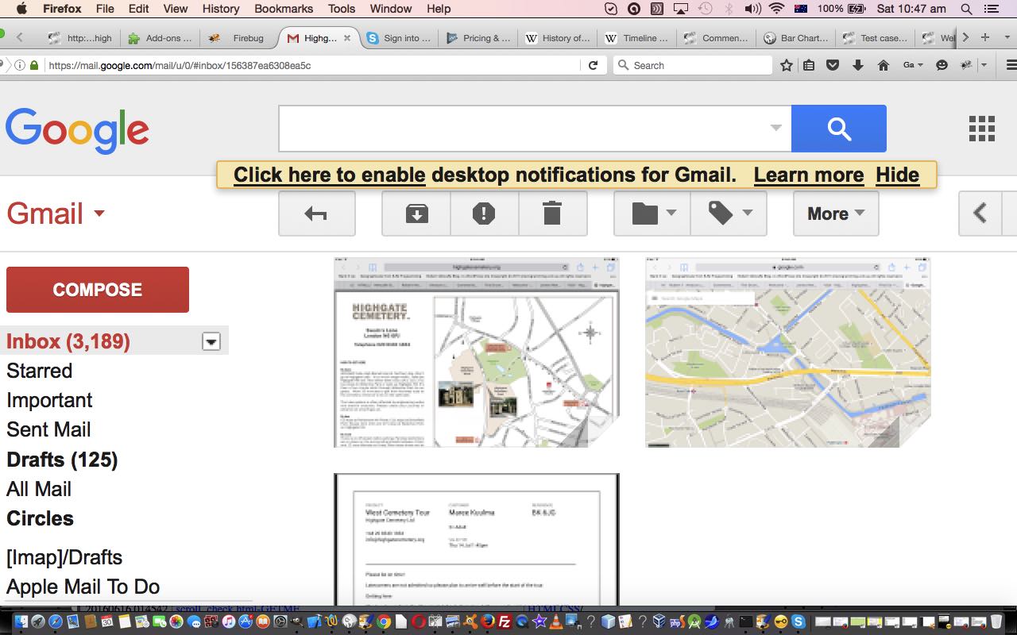Report this email as spam
This screenshot has height=635, width=1017.
(x=484, y=214)
